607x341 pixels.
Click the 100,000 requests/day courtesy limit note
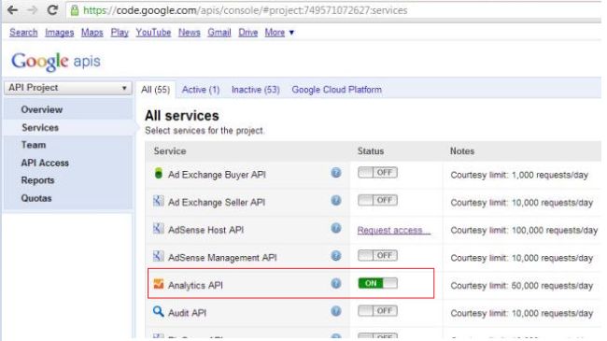[x=524, y=231]
